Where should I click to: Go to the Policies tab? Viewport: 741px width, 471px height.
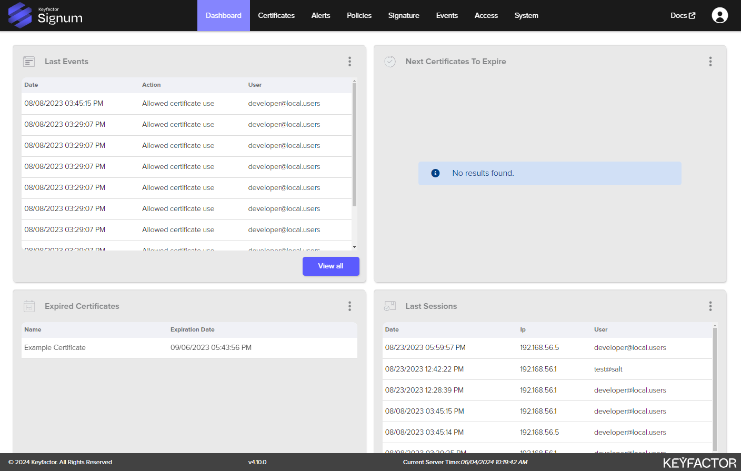[x=359, y=16]
